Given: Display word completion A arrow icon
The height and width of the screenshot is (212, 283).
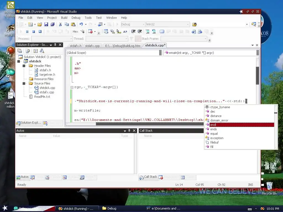Looking at the screenshot, I should pos(125,31).
